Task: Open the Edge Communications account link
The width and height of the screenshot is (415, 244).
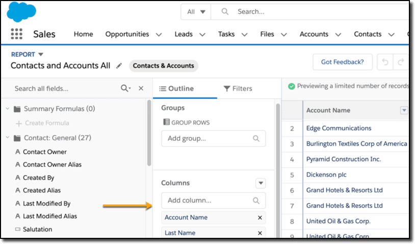Action: coord(339,128)
